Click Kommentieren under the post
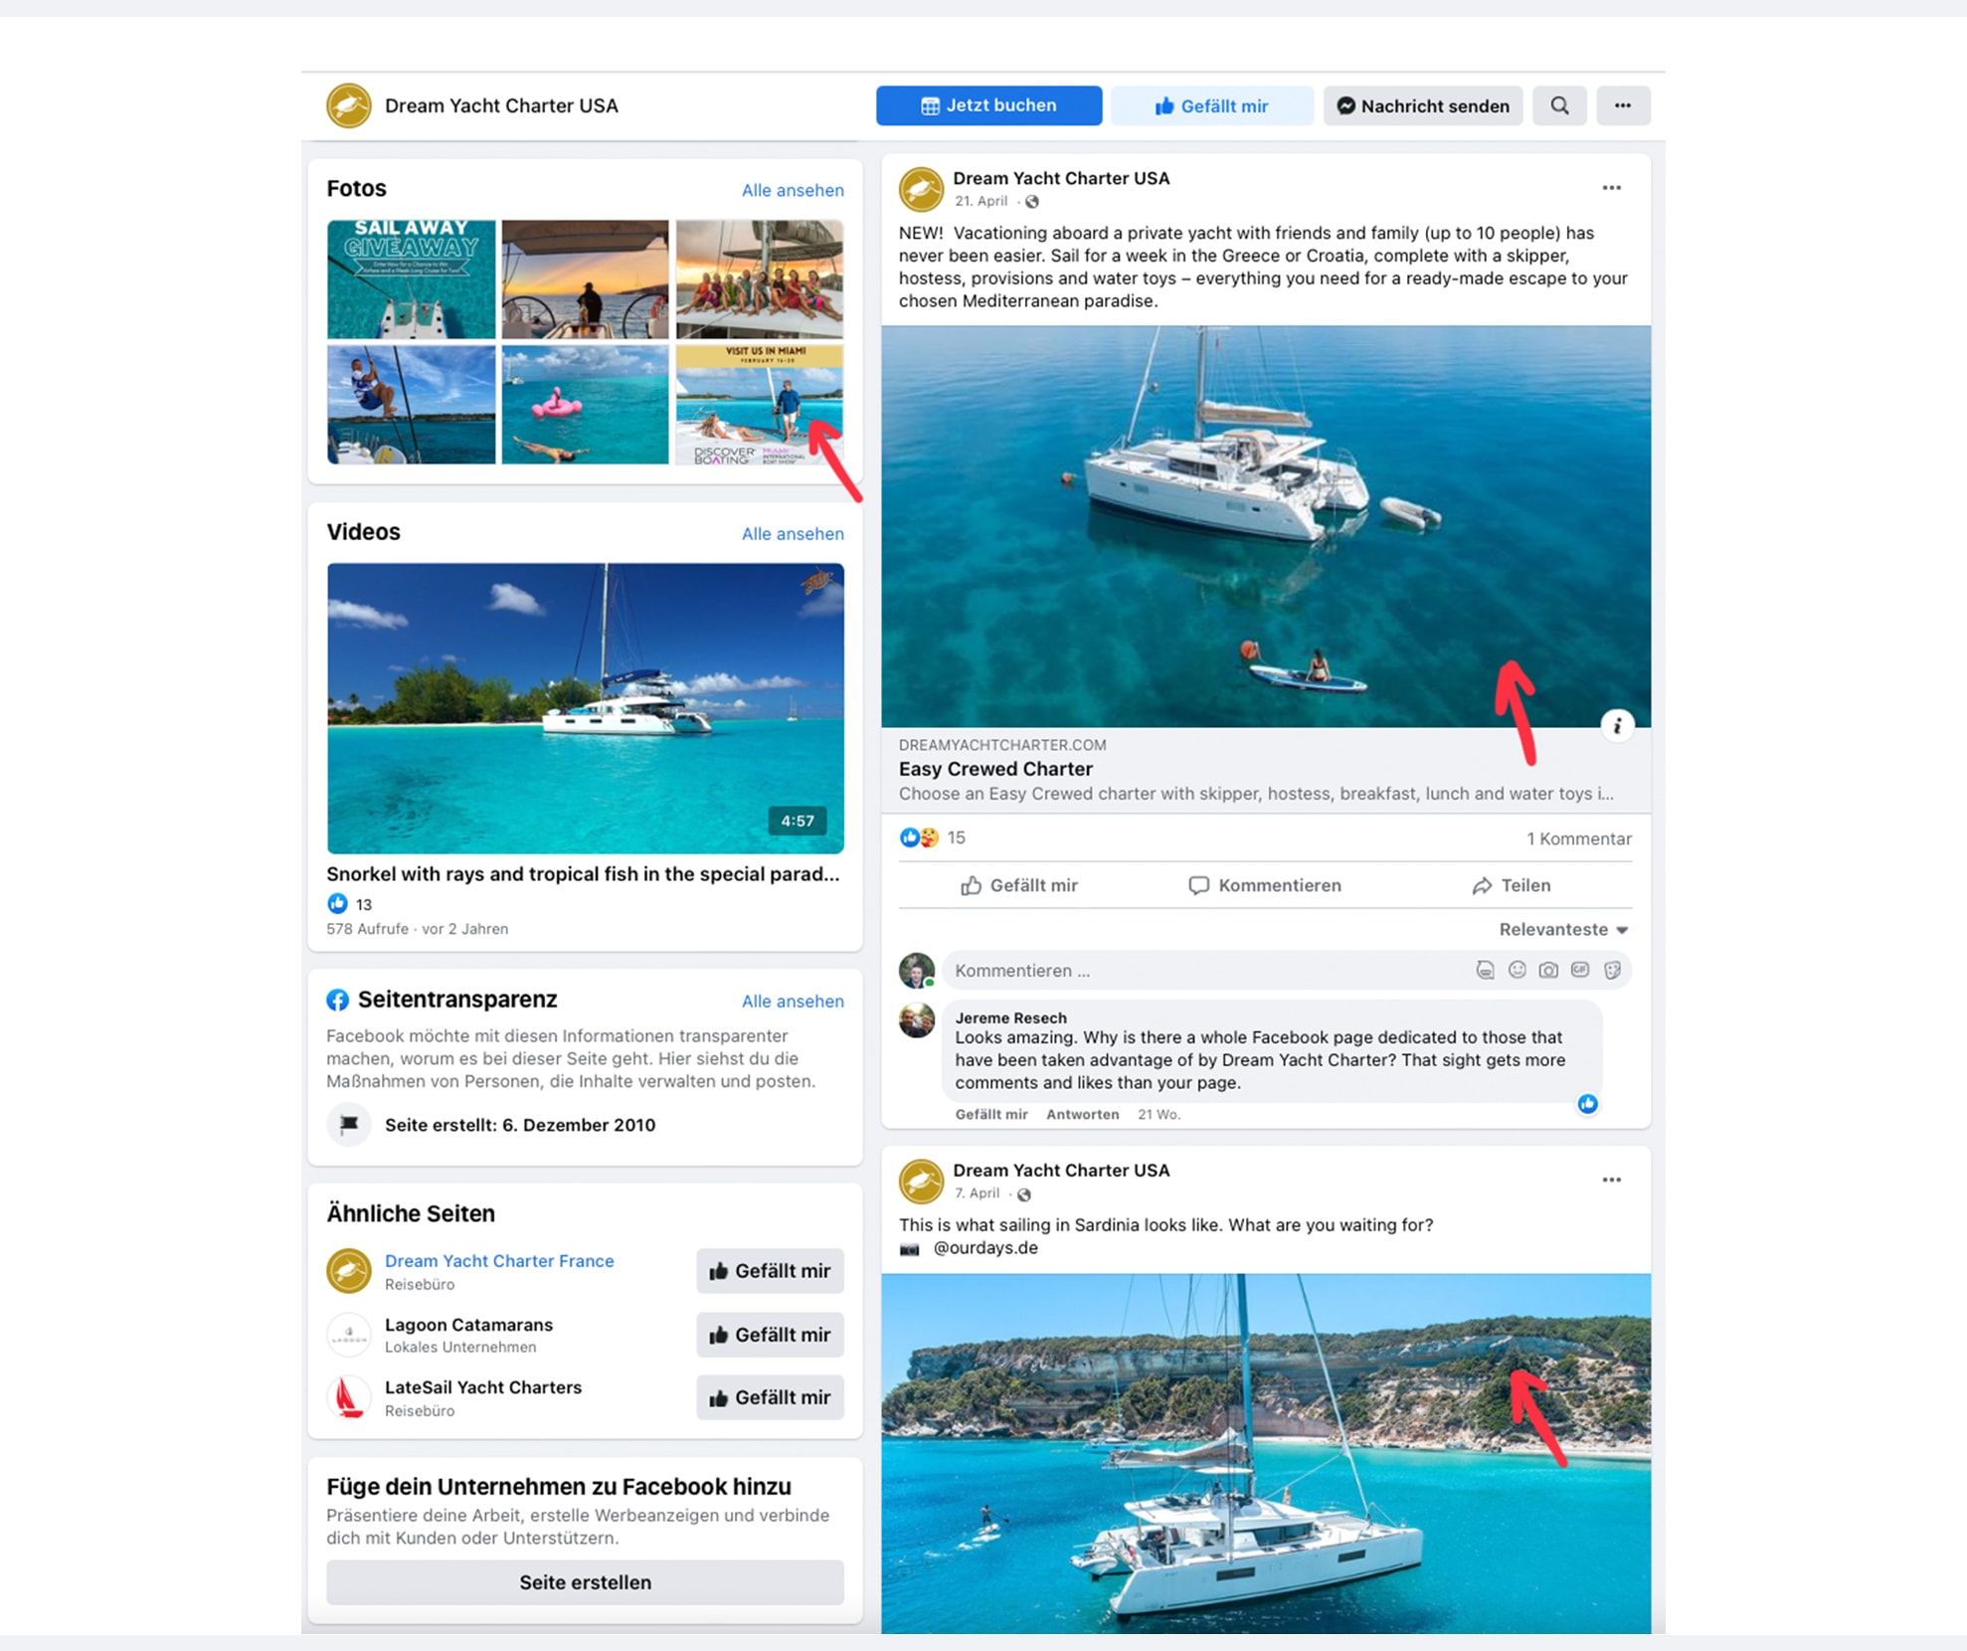1967x1651 pixels. click(1265, 885)
